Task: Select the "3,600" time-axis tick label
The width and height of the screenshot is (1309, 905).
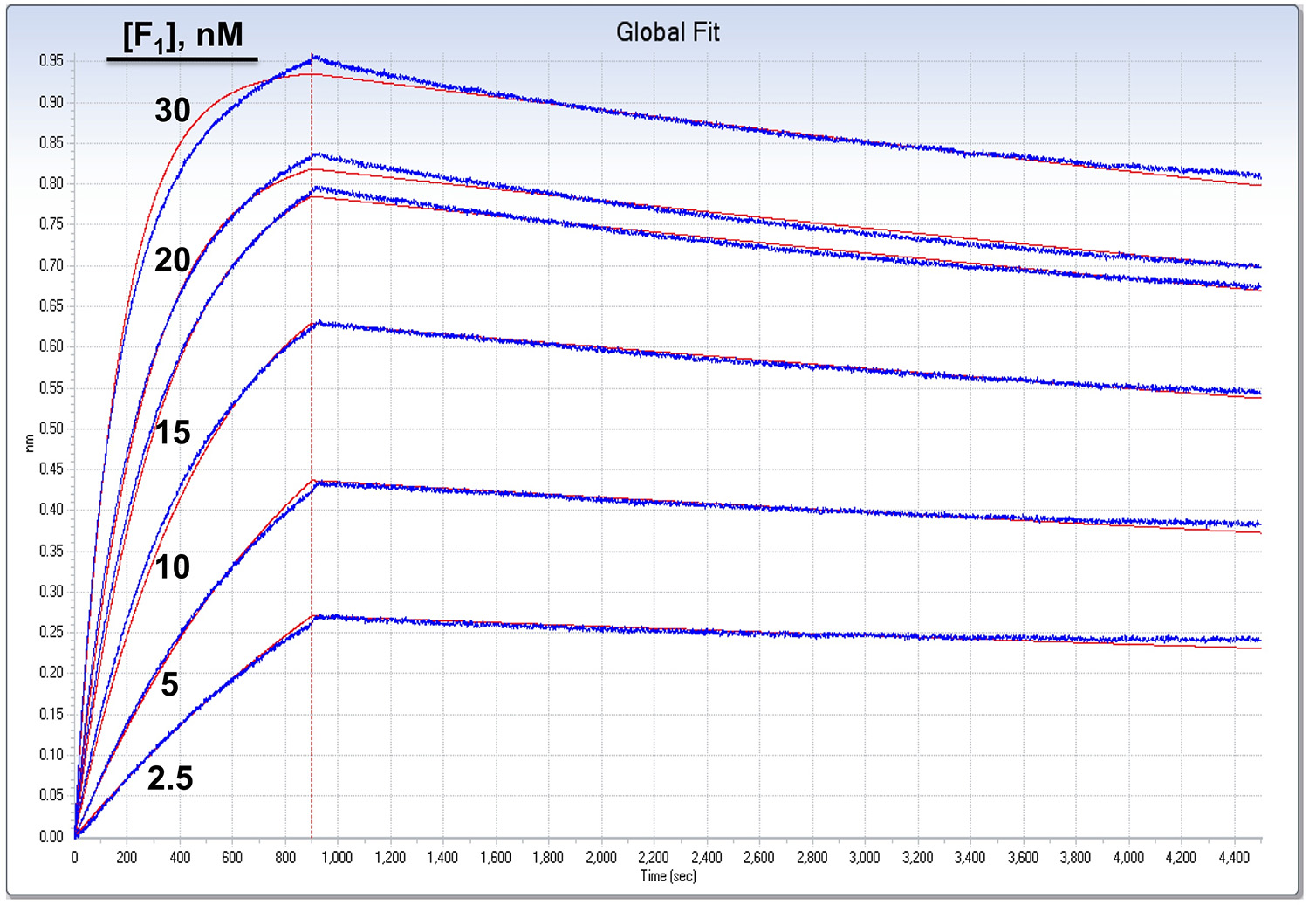Action: (x=1024, y=857)
